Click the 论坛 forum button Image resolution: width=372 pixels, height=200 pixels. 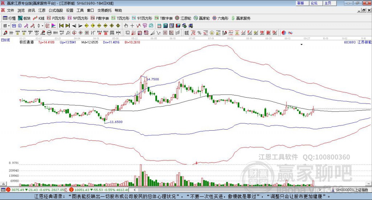(x=316, y=3)
